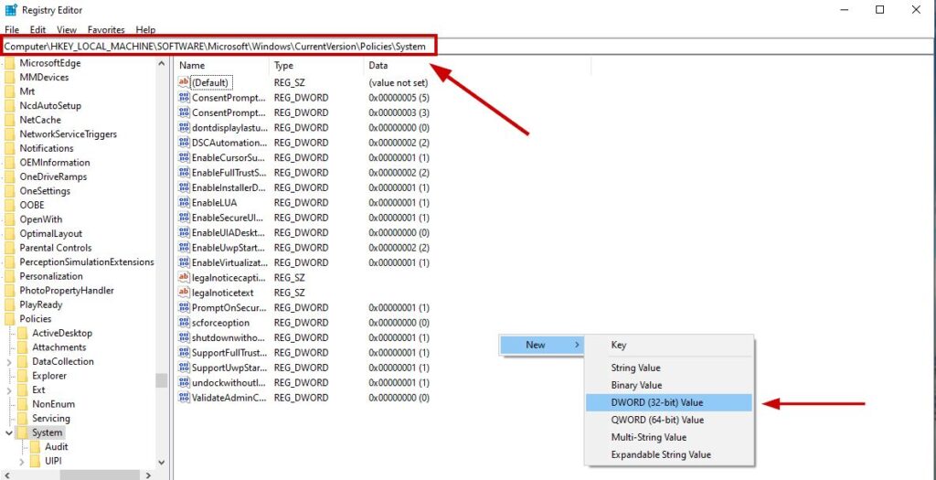Click horizontal scrollbar right arrow in tree
This screenshot has width=936, height=480.
point(149,475)
